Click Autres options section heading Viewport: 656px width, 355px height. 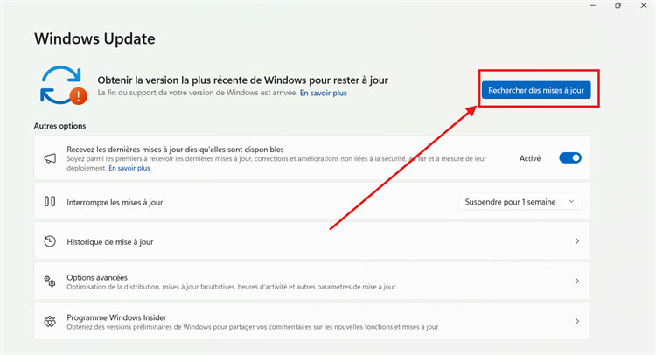point(59,126)
